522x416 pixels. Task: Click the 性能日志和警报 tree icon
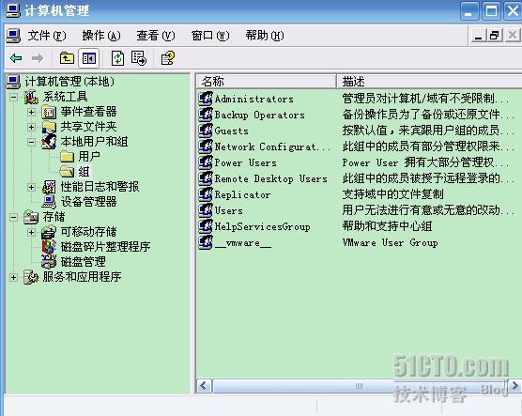pos(49,187)
